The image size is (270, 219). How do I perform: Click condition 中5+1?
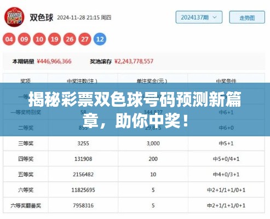[x=226, y=143]
